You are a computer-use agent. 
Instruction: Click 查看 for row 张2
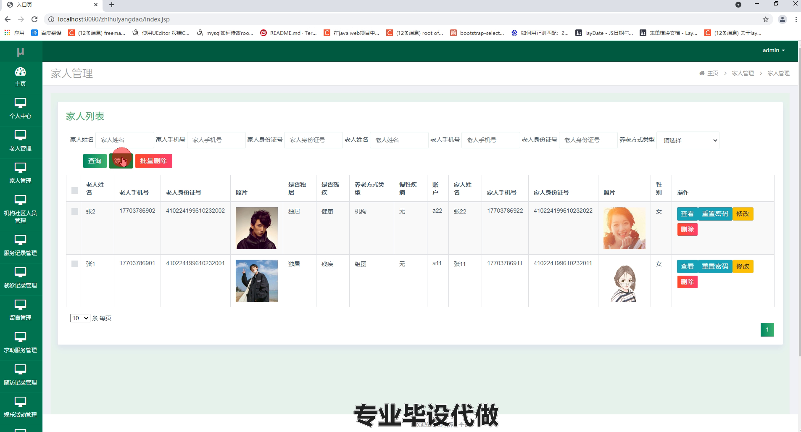pyautogui.click(x=688, y=214)
